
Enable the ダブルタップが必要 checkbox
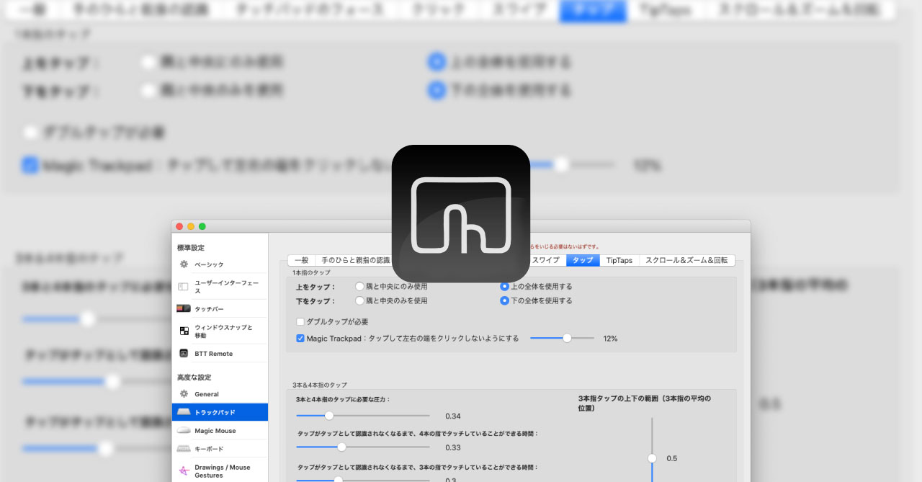tap(300, 321)
